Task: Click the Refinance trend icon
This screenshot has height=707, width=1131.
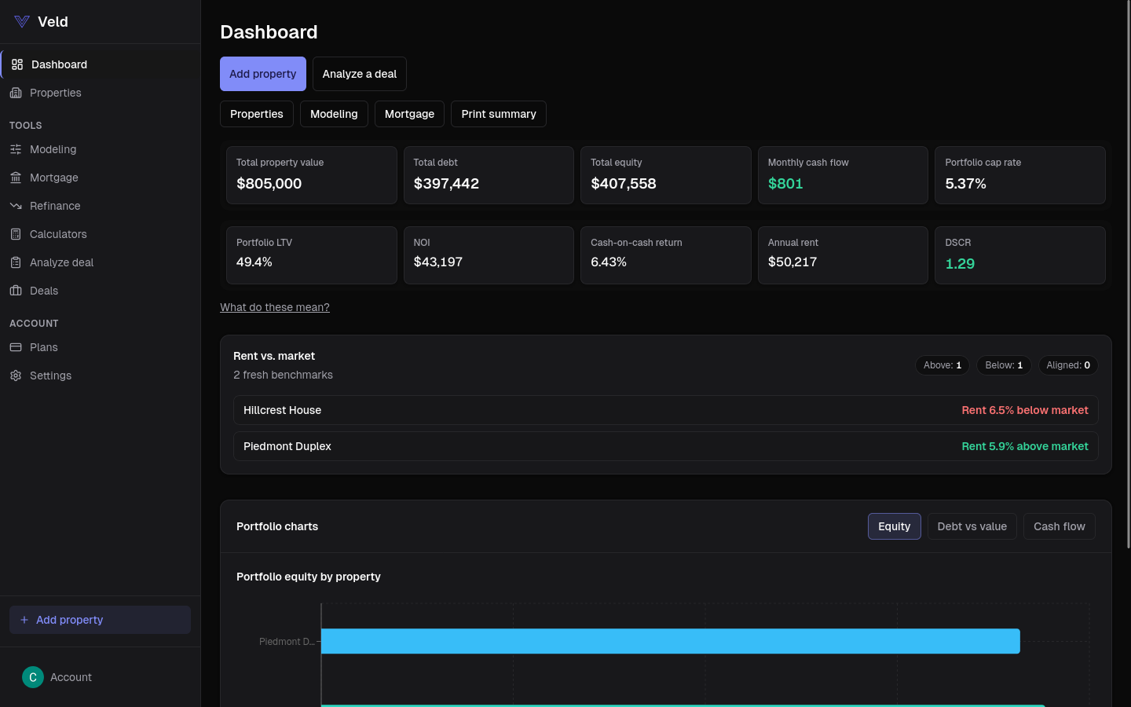Action: (x=16, y=206)
